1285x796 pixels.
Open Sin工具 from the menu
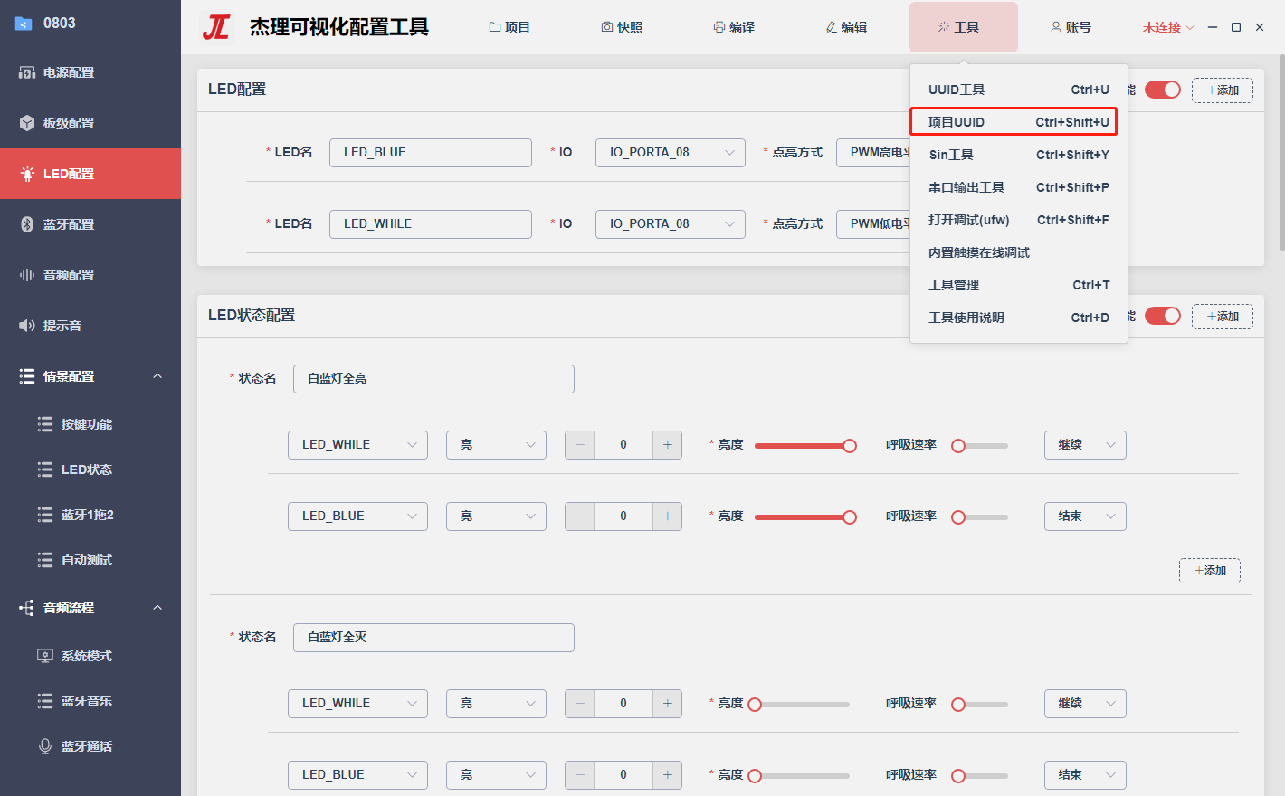coord(1019,155)
